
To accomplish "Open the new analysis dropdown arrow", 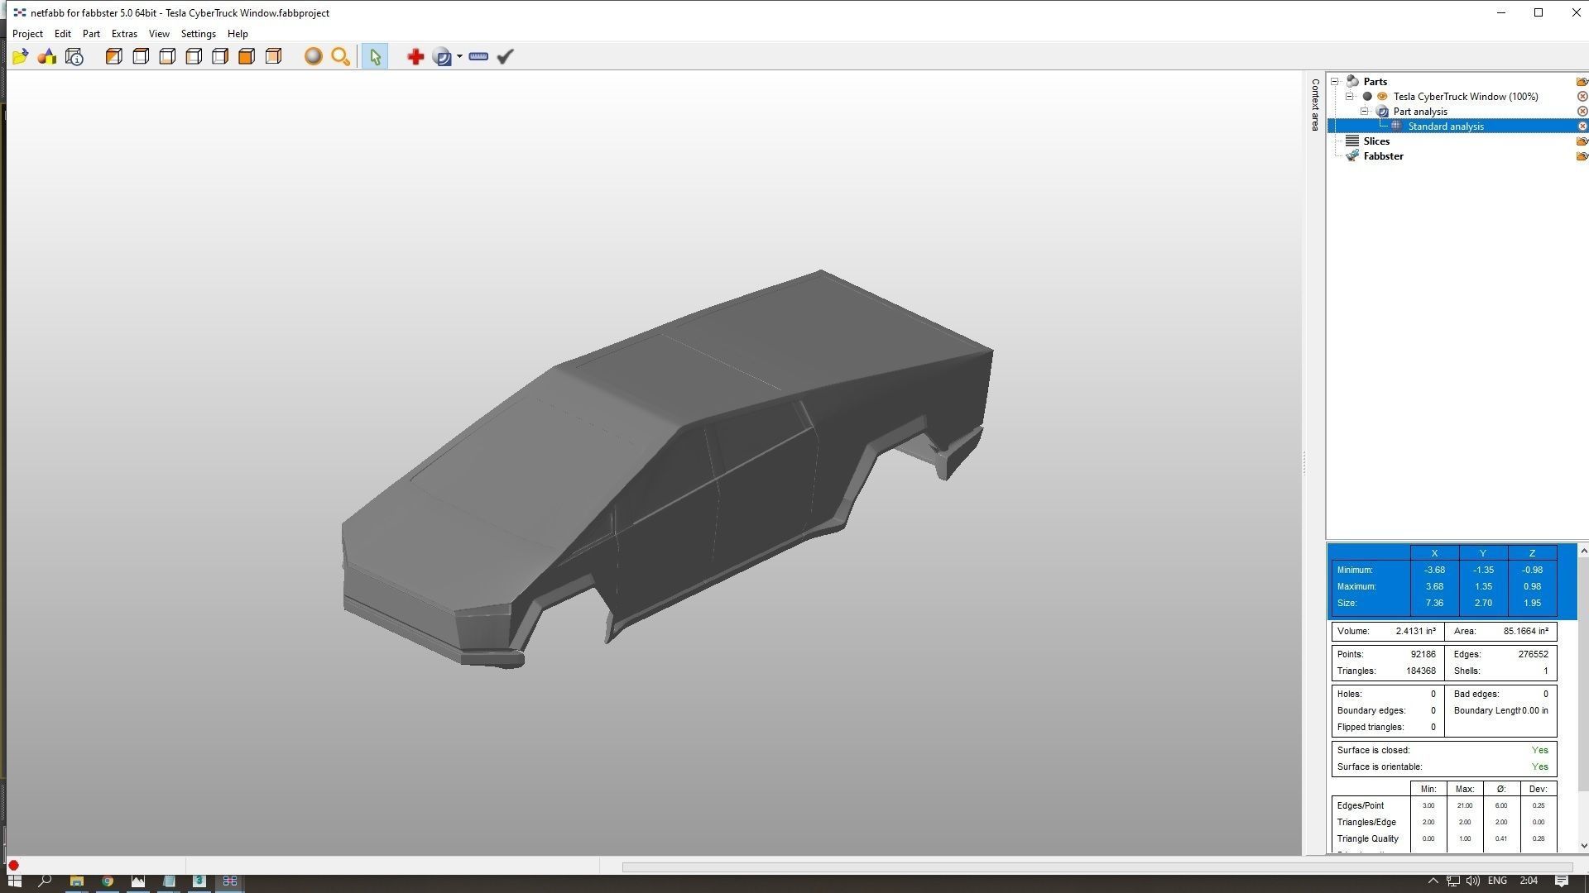I will (460, 57).
